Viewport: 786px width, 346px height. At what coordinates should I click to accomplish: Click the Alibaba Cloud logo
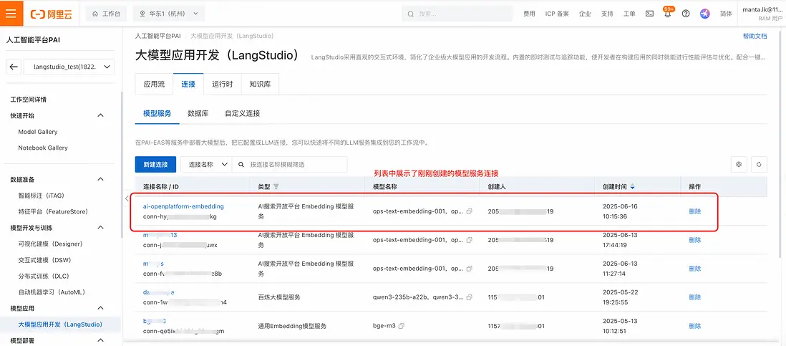click(51, 14)
